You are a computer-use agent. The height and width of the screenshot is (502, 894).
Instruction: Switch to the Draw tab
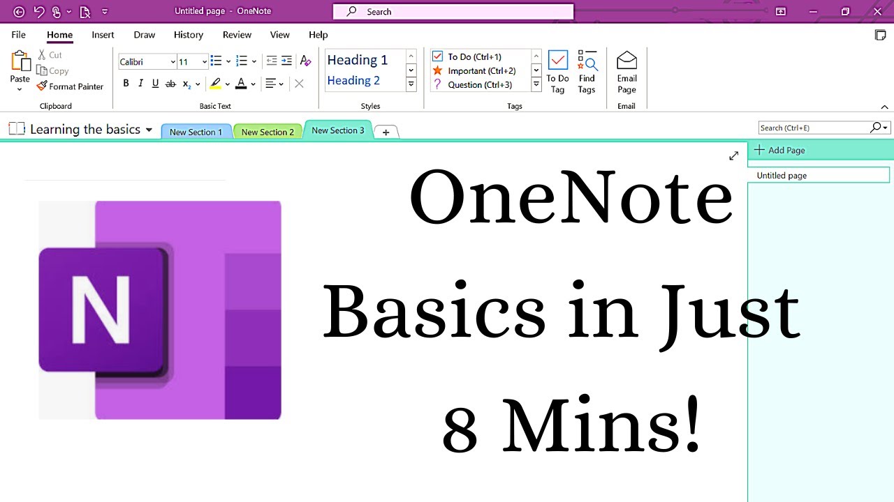pyautogui.click(x=145, y=34)
